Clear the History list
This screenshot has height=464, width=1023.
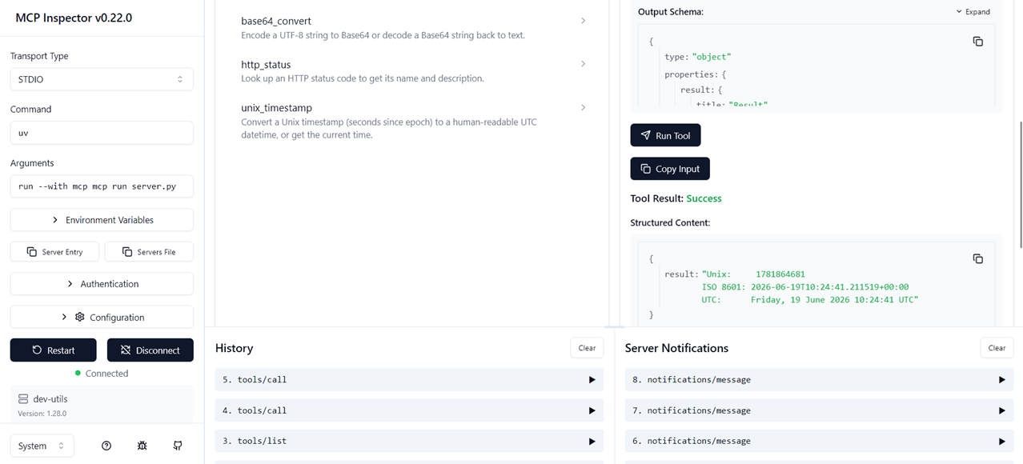click(587, 348)
